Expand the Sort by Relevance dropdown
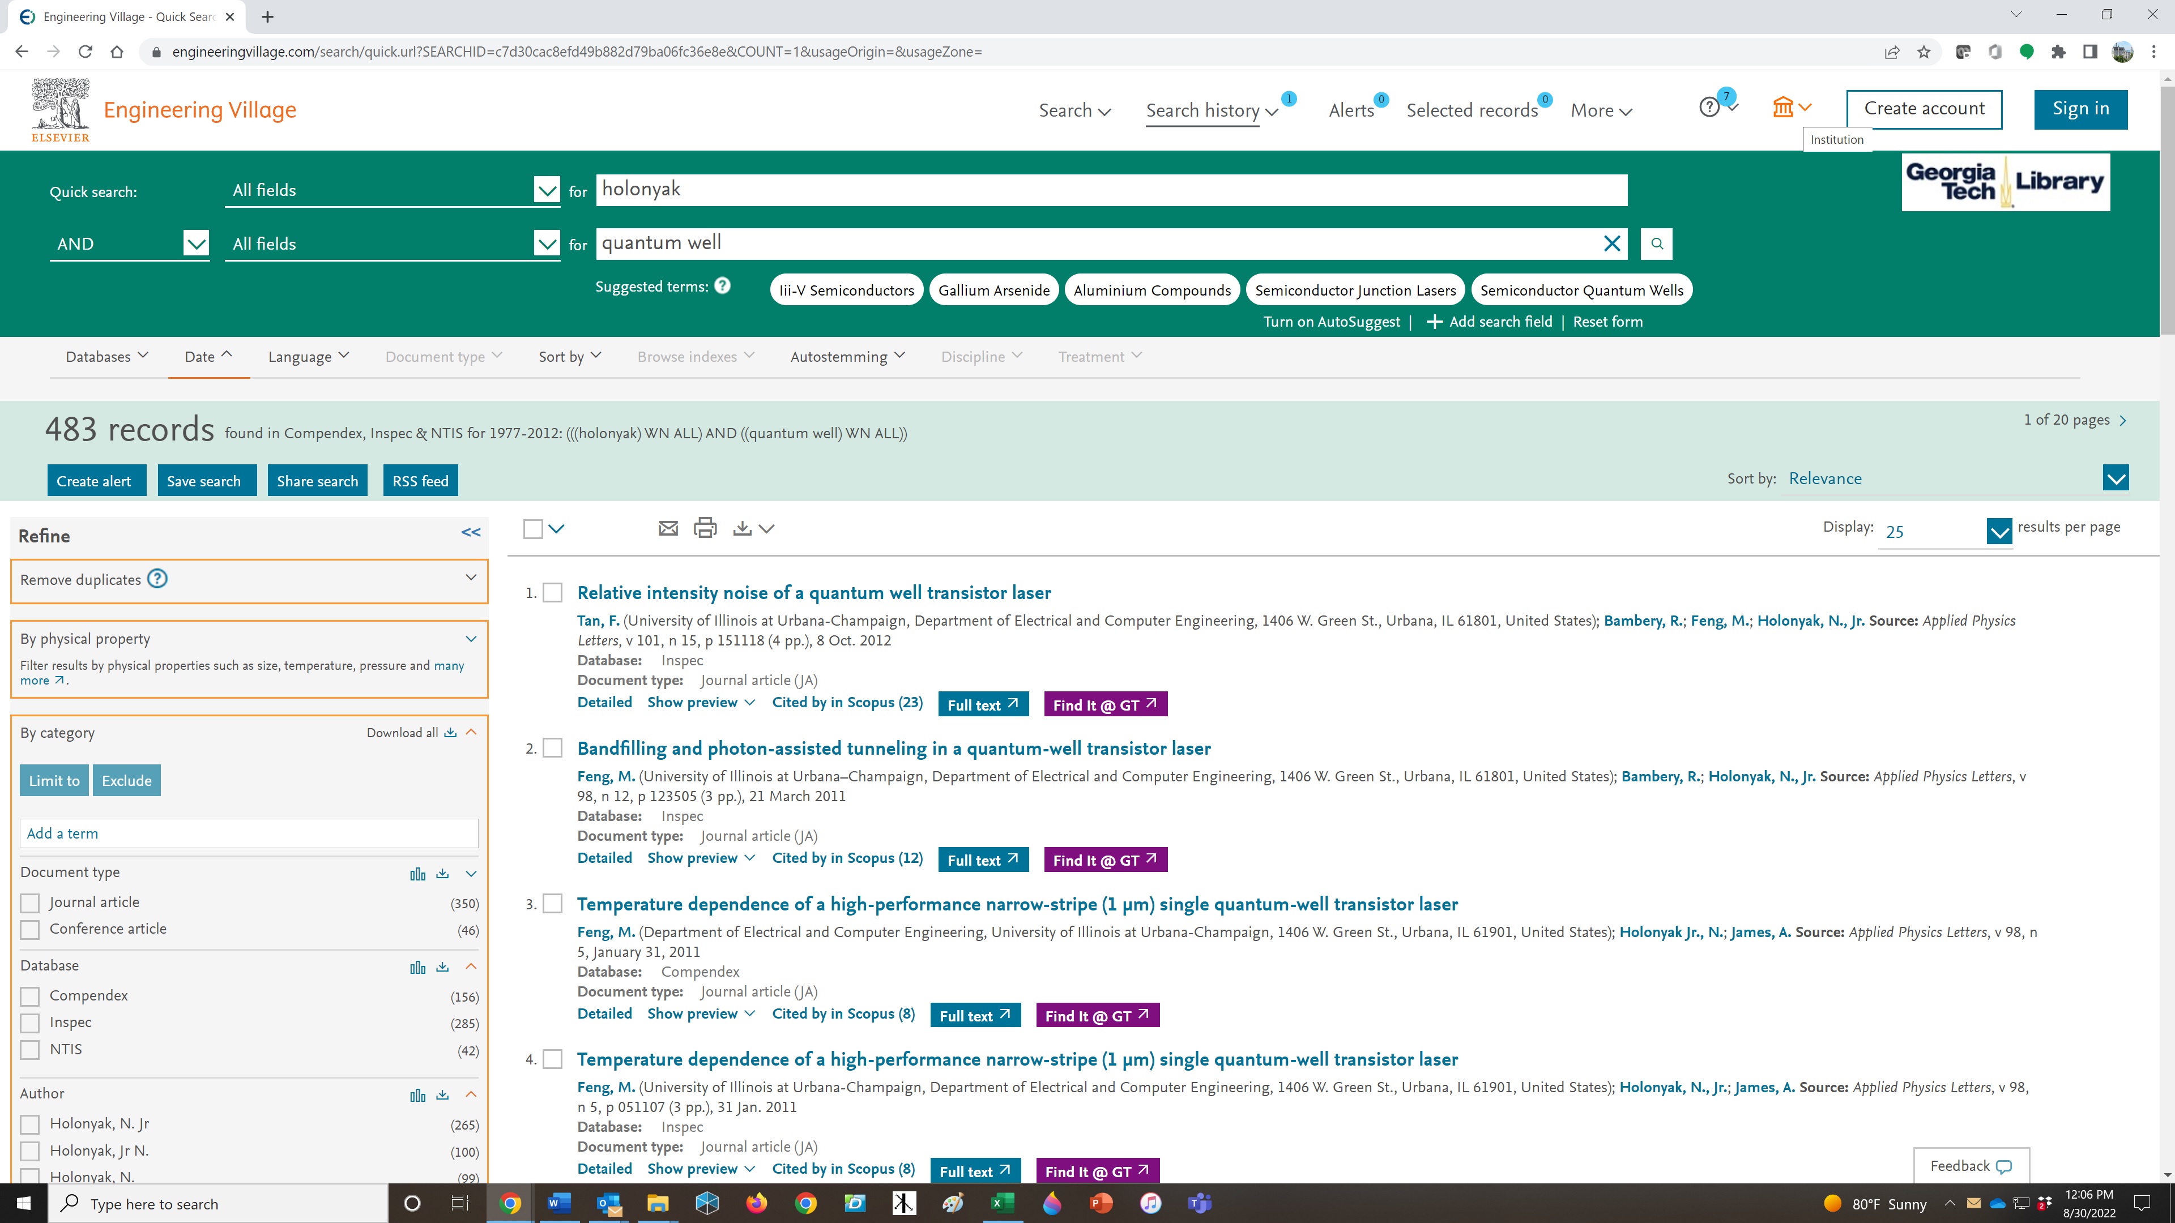 point(2115,478)
